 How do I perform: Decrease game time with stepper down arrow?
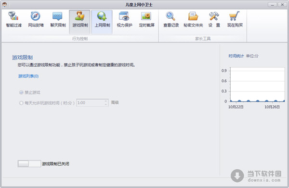106,104
